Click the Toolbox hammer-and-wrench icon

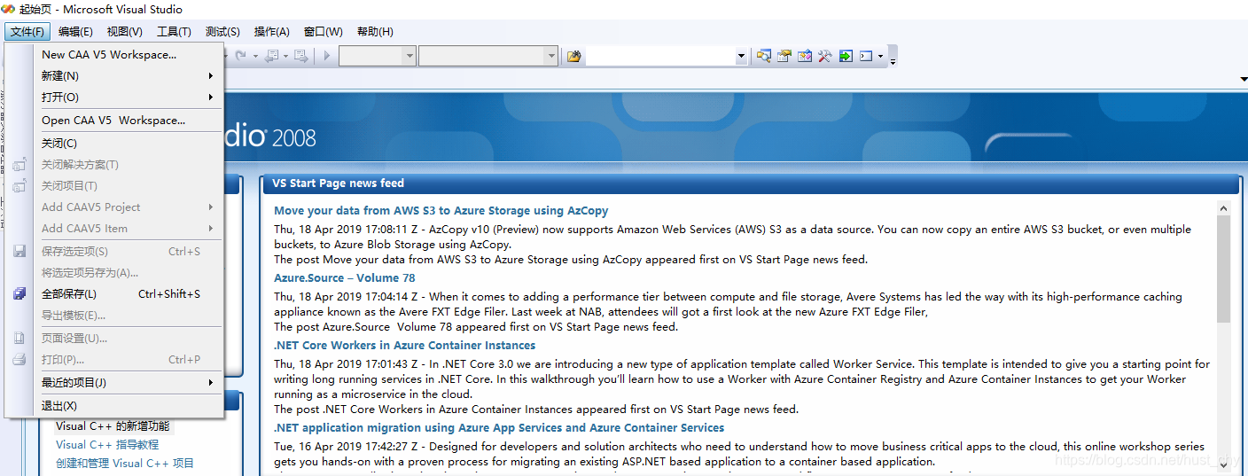pyautogui.click(x=824, y=56)
